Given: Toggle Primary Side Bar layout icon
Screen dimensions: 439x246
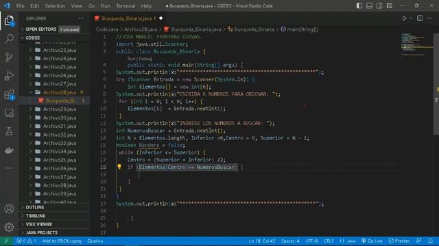Looking at the screenshot, I should click(359, 5).
